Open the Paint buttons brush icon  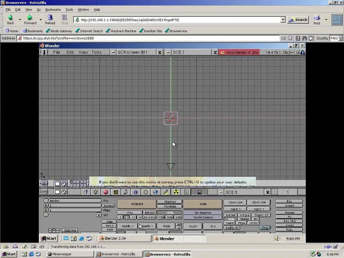coord(166,192)
